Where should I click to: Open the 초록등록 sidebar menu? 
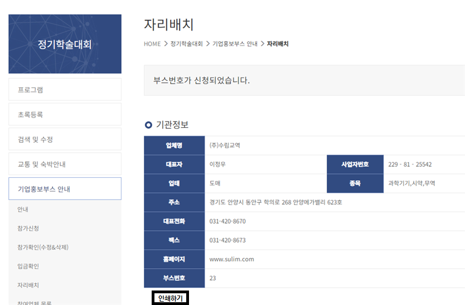pyautogui.click(x=65, y=114)
